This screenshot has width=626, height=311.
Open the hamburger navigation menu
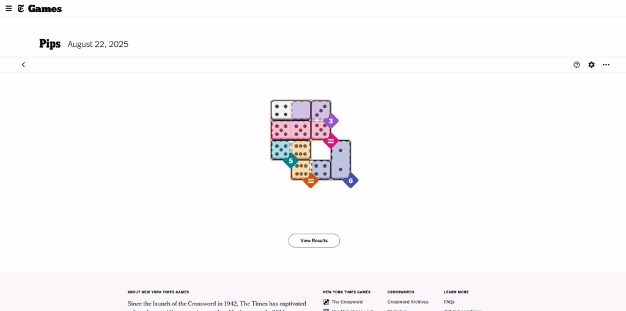tap(9, 9)
